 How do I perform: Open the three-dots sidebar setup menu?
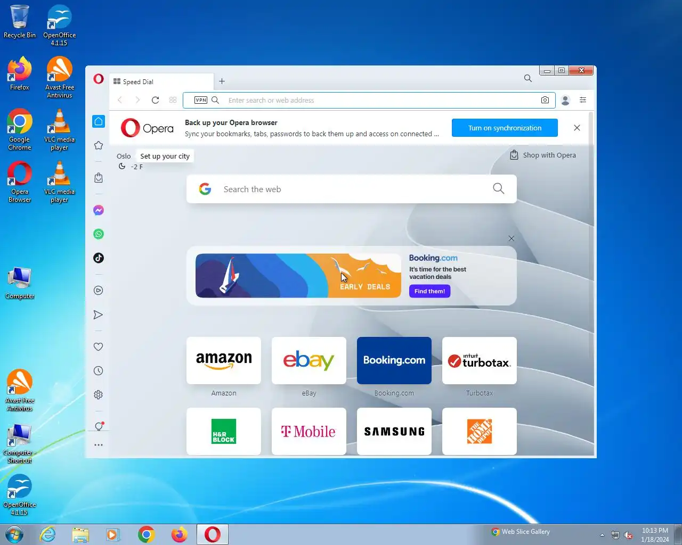coord(99,445)
